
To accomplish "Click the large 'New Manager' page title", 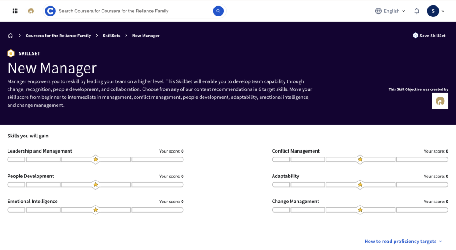I will (x=52, y=68).
